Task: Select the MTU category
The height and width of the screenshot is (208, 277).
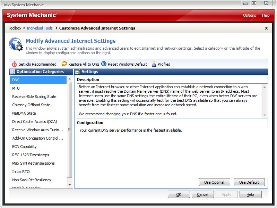Action: click(x=38, y=88)
